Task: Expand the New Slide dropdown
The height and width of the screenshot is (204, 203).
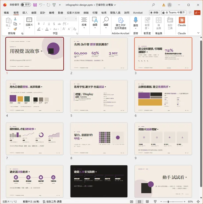Action: coord(29,25)
